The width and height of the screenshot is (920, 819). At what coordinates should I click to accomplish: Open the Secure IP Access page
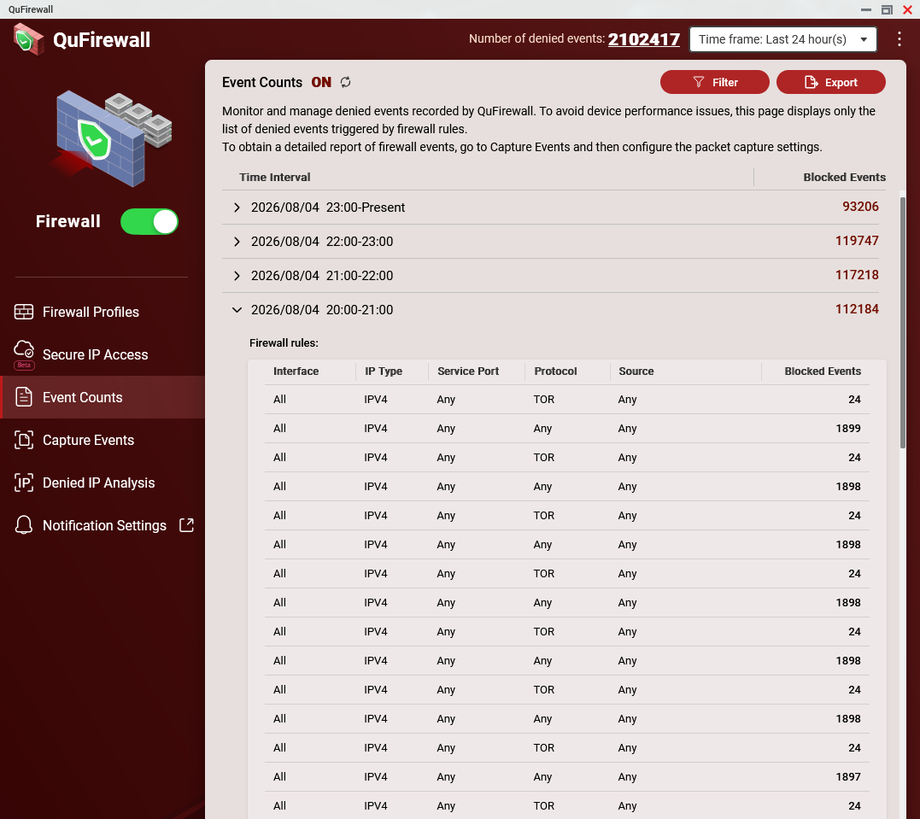click(x=95, y=354)
